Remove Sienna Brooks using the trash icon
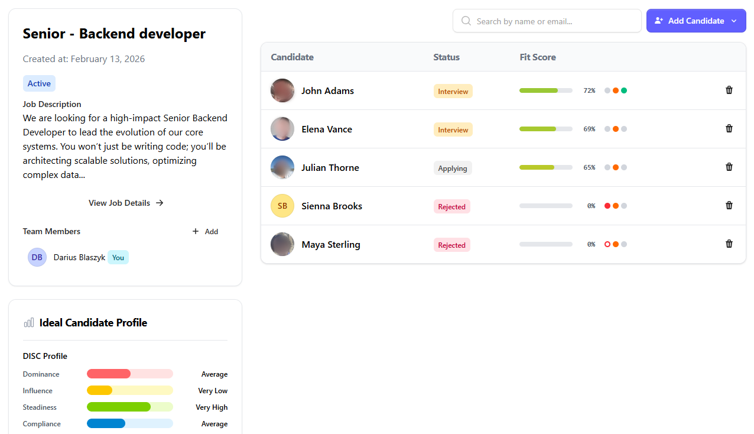The image size is (754, 434). [729, 205]
